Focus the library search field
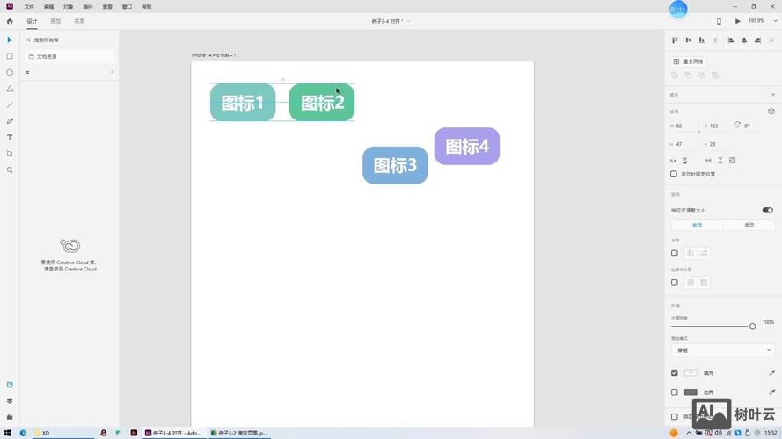The width and height of the screenshot is (782, 439). (69, 40)
